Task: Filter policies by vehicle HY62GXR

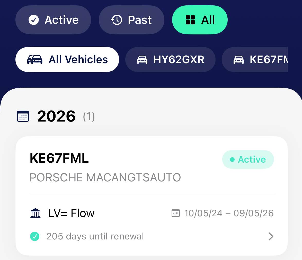Action: point(170,60)
